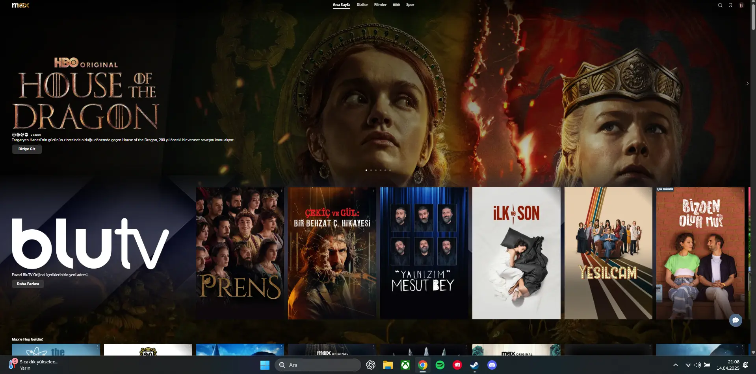Open ChatGPT from the taskbar
The width and height of the screenshot is (756, 374).
[371, 365]
